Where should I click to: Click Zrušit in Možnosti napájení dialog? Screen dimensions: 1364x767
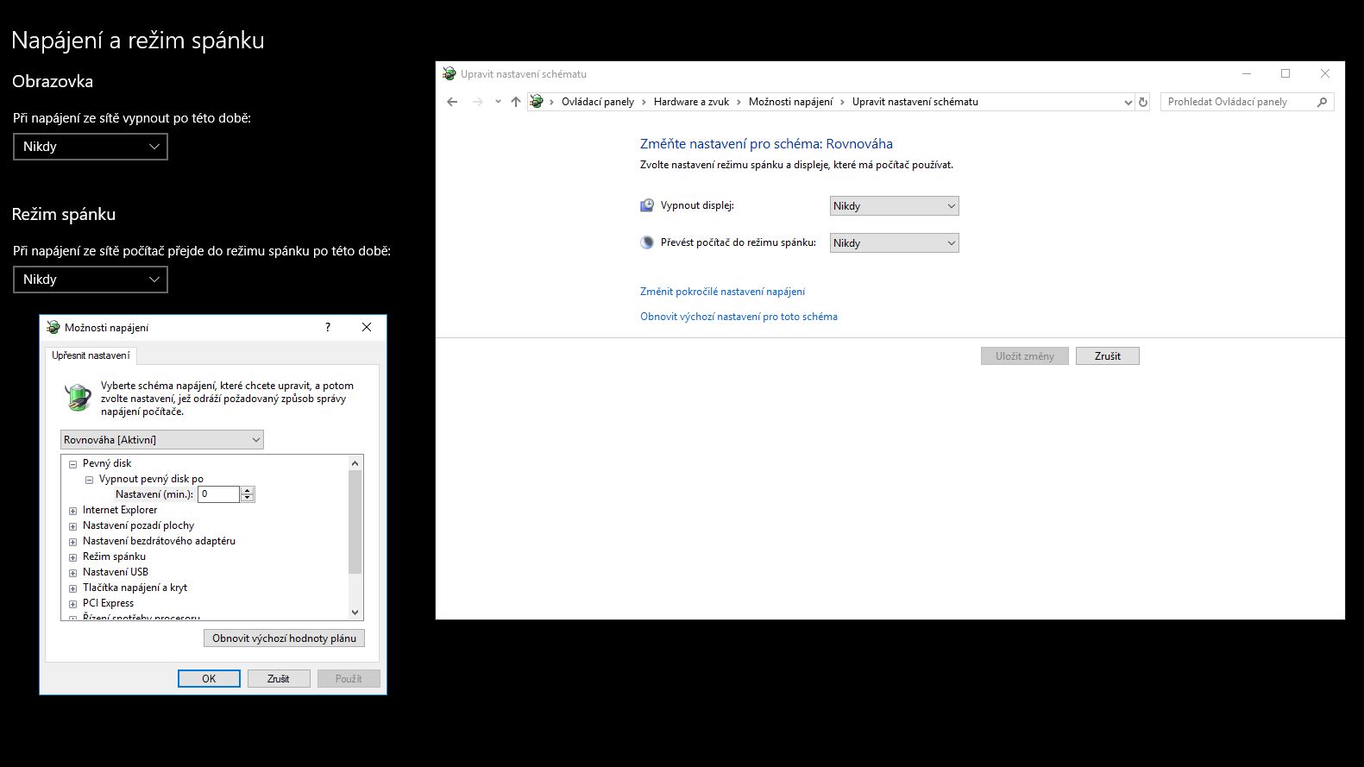point(278,679)
